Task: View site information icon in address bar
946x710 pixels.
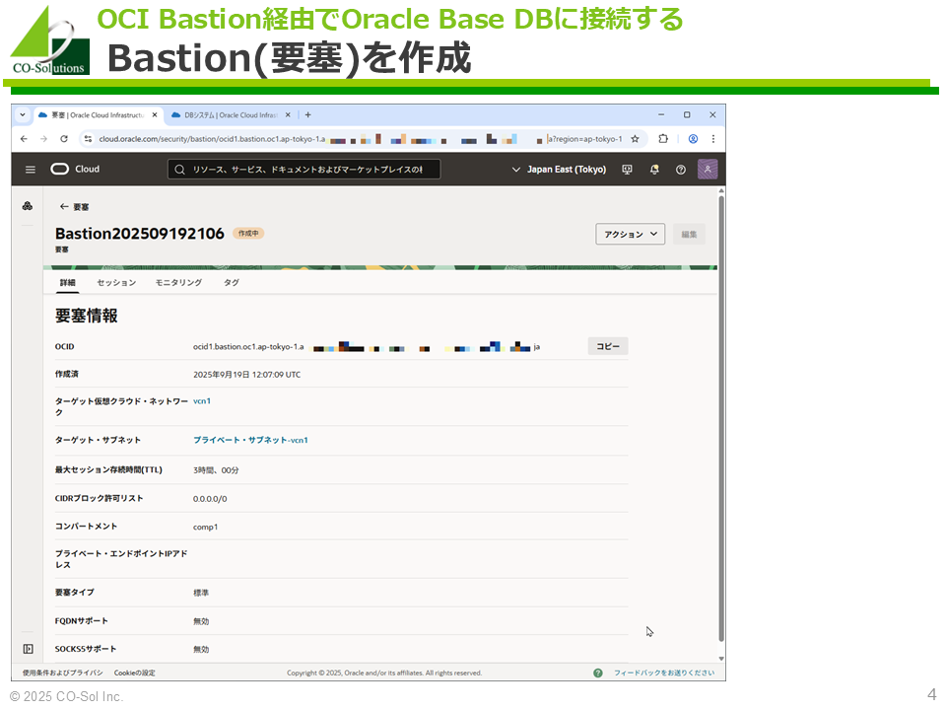Action: coord(88,139)
